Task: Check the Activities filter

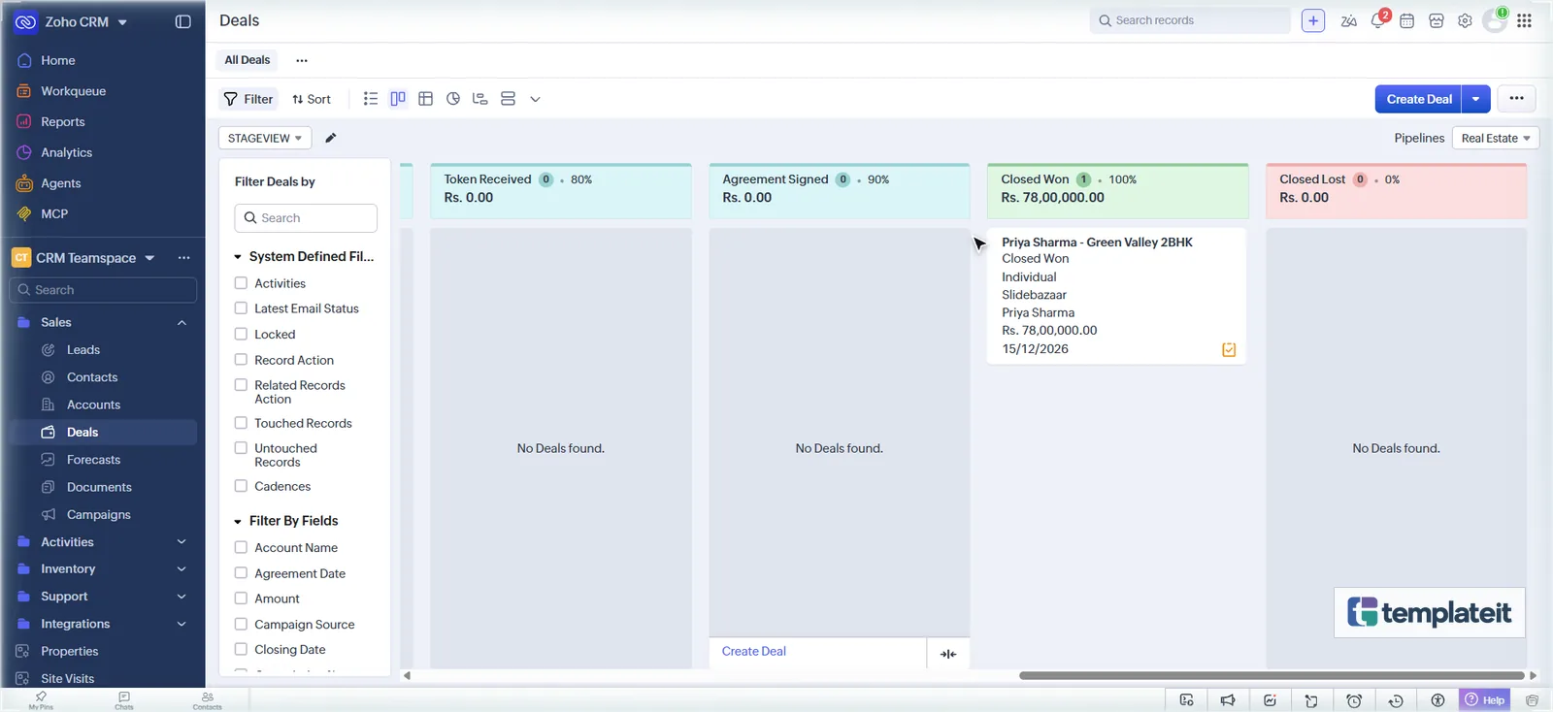Action: 241,283
